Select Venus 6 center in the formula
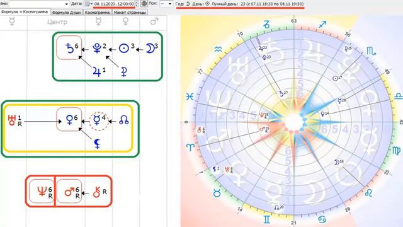The height and width of the screenshot is (227, 403). tap(69, 119)
